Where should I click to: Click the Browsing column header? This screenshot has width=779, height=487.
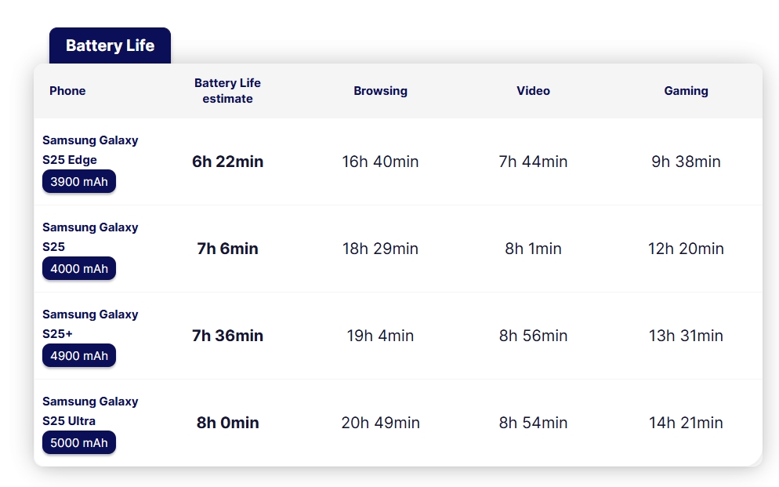[x=381, y=91]
